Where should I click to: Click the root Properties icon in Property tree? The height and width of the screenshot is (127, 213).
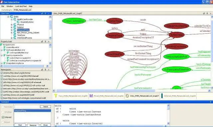click(1, 45)
